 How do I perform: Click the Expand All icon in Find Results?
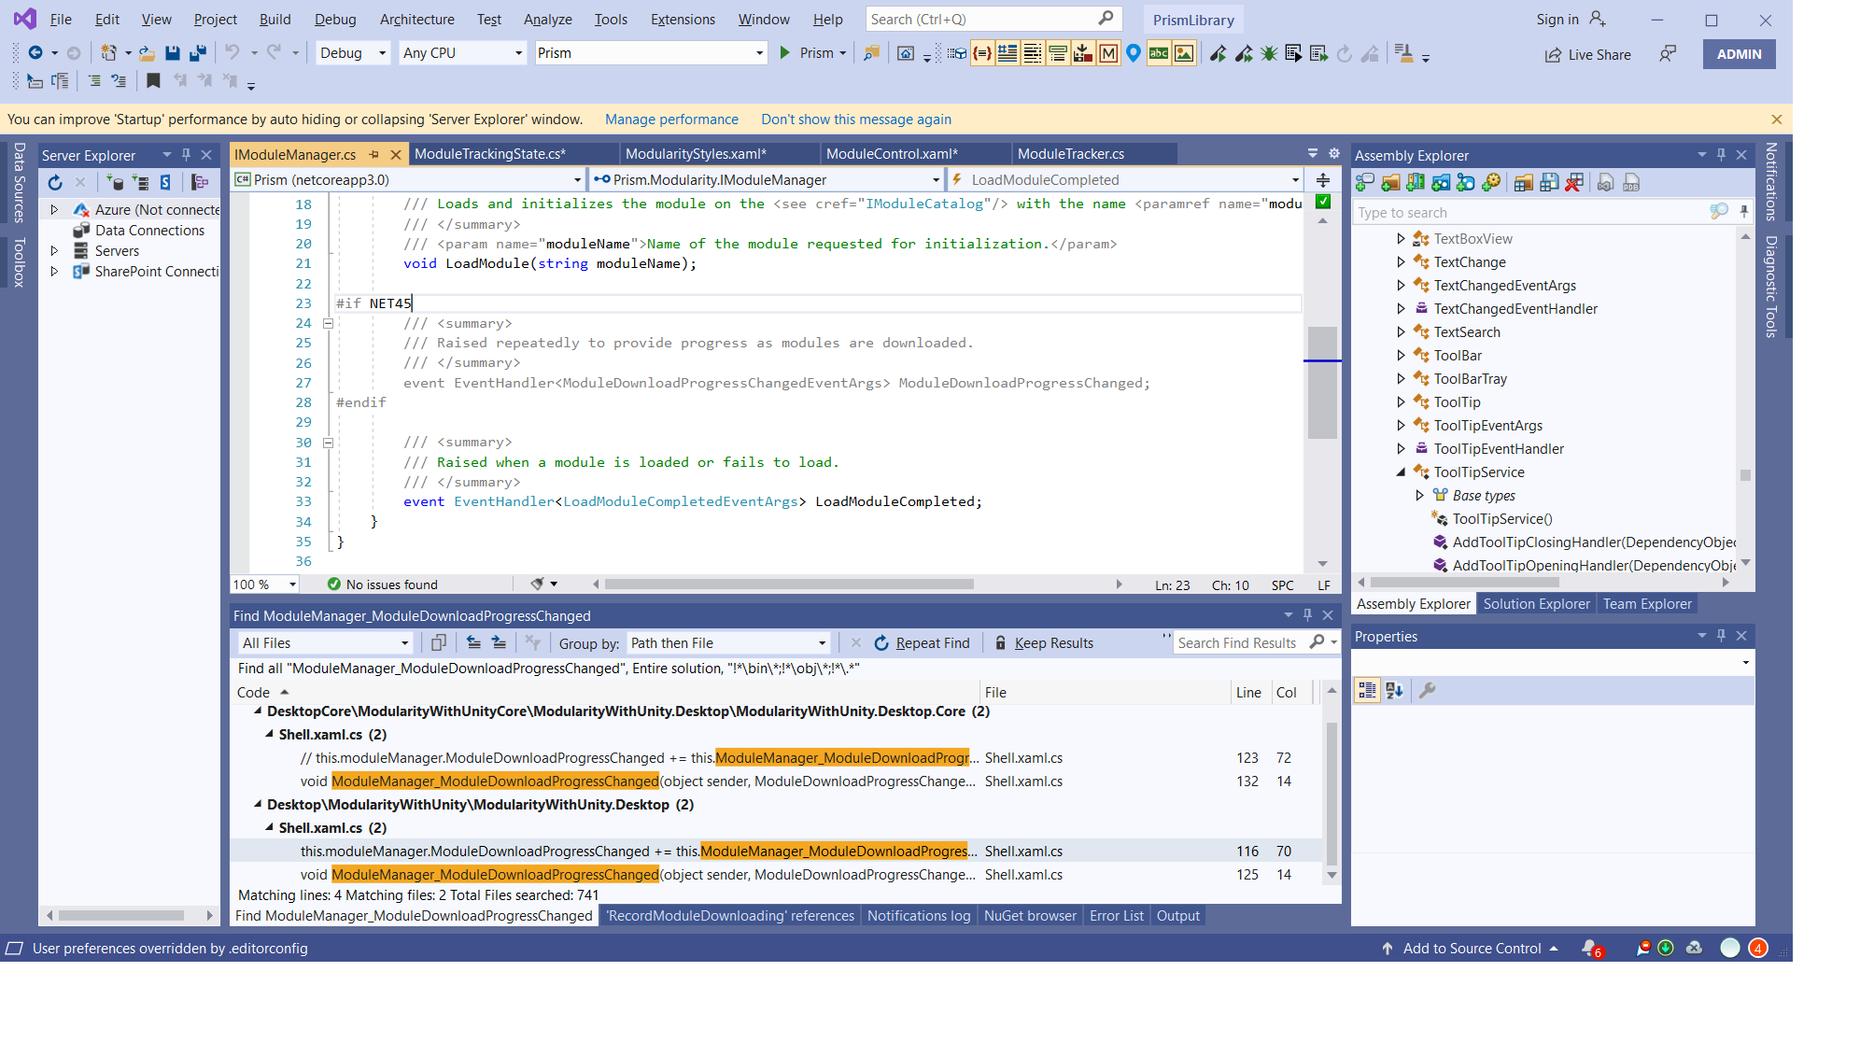click(500, 642)
